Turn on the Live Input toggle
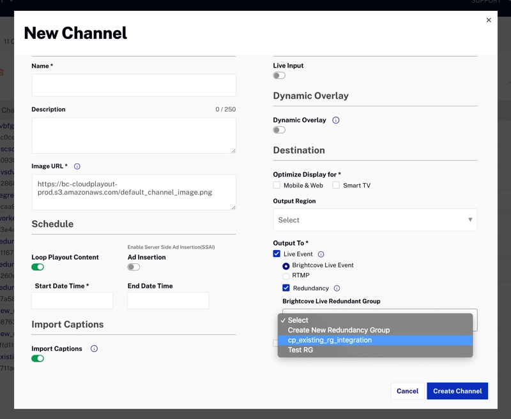Image resolution: width=511 pixels, height=419 pixels. point(279,75)
